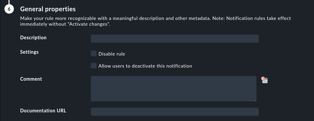Enable the Disable rule checkbox
The width and height of the screenshot is (314, 121).
pos(94,54)
